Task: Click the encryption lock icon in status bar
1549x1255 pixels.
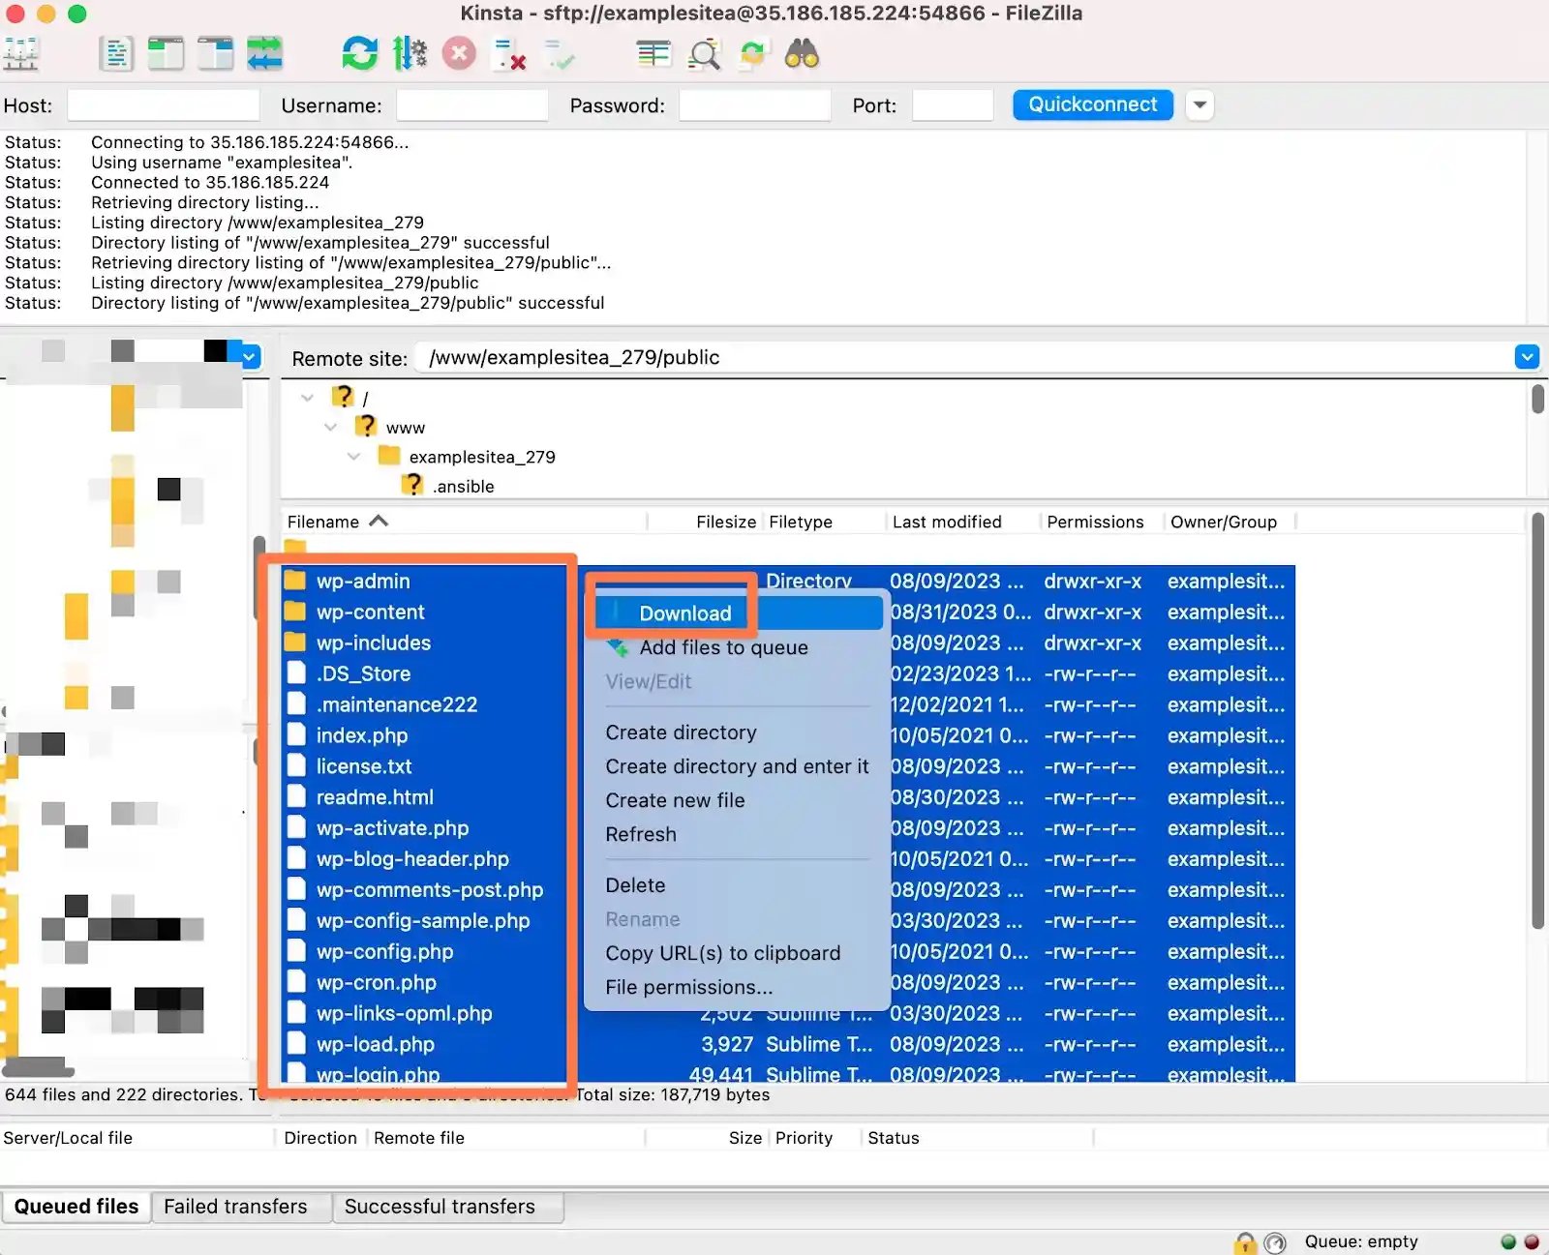Action: pos(1245,1242)
